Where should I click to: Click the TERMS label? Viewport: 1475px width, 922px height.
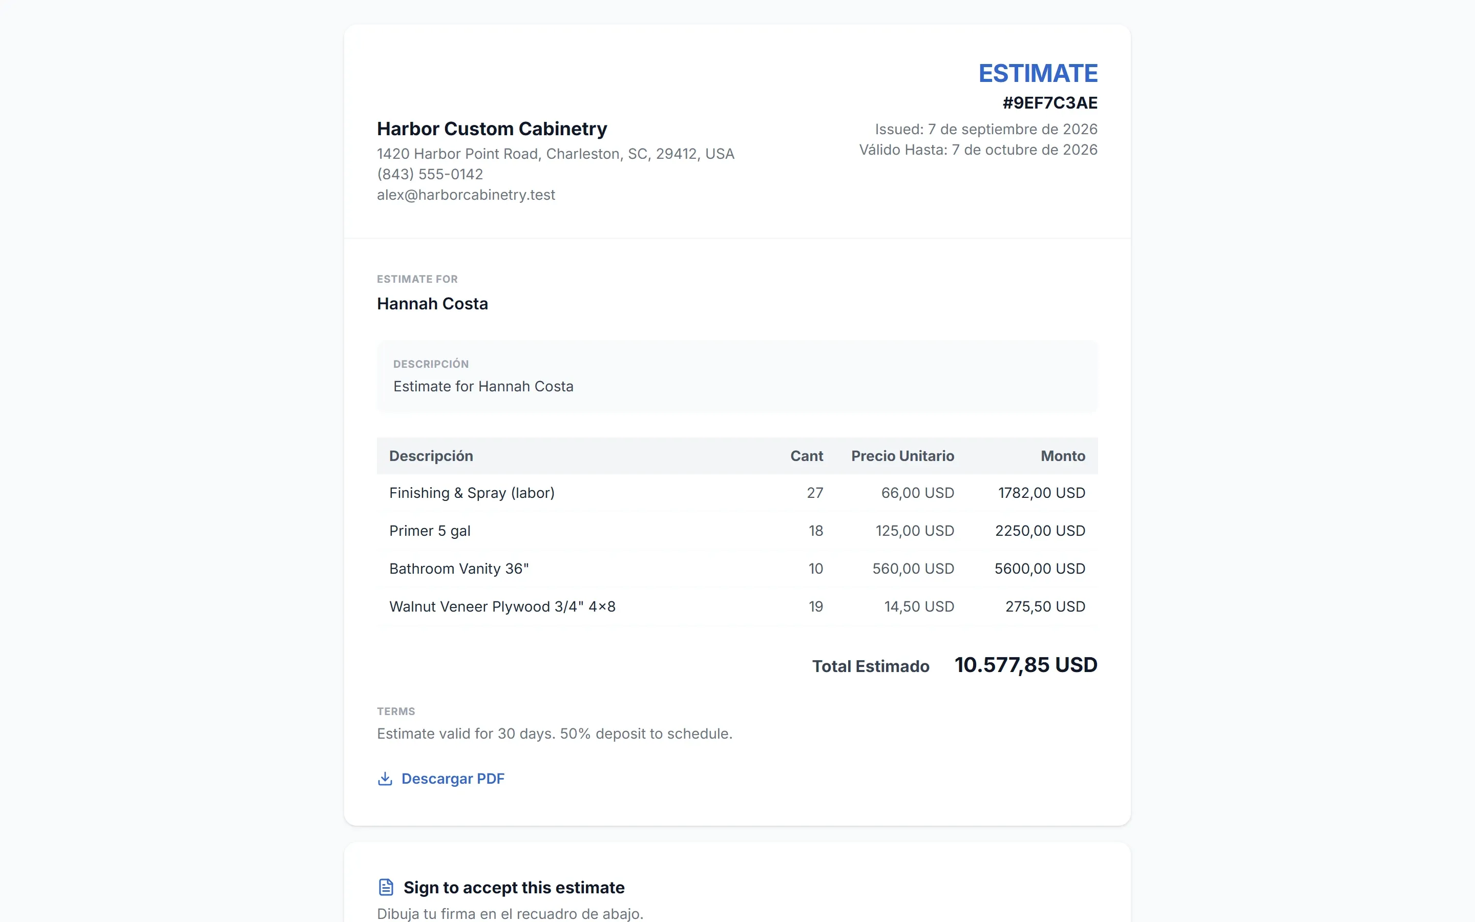[x=395, y=711]
